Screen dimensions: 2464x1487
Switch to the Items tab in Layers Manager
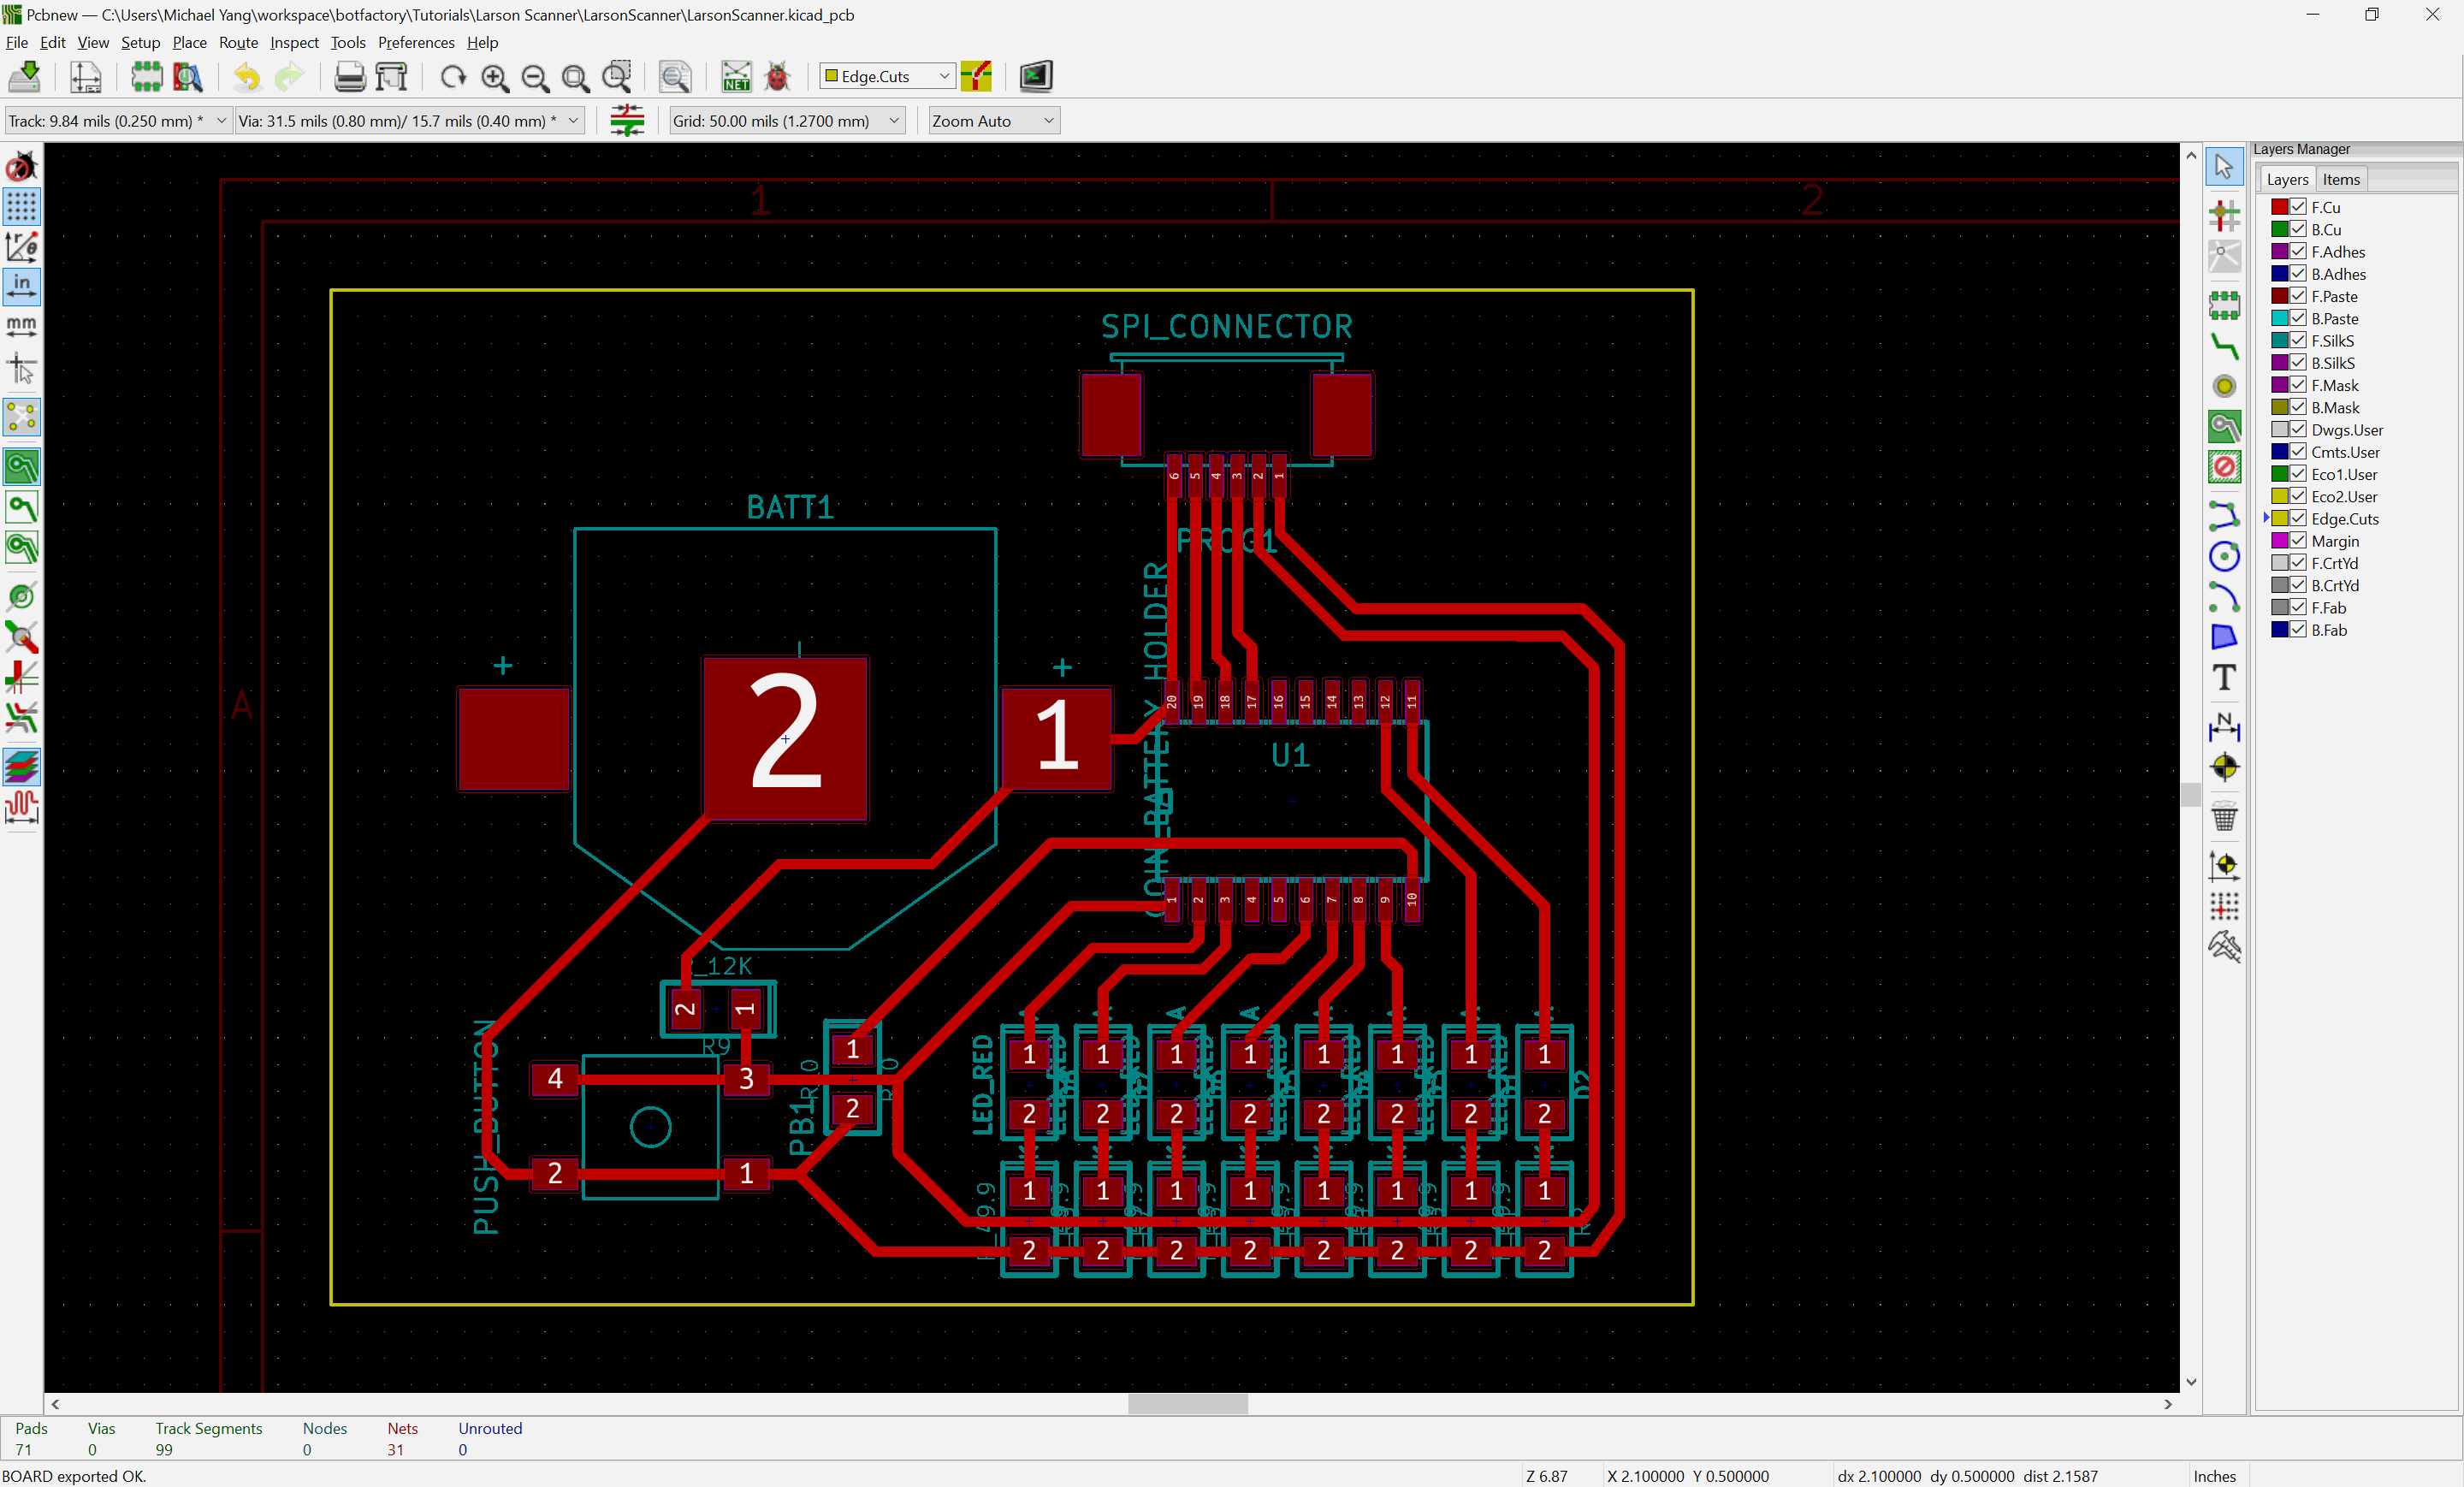click(2341, 178)
